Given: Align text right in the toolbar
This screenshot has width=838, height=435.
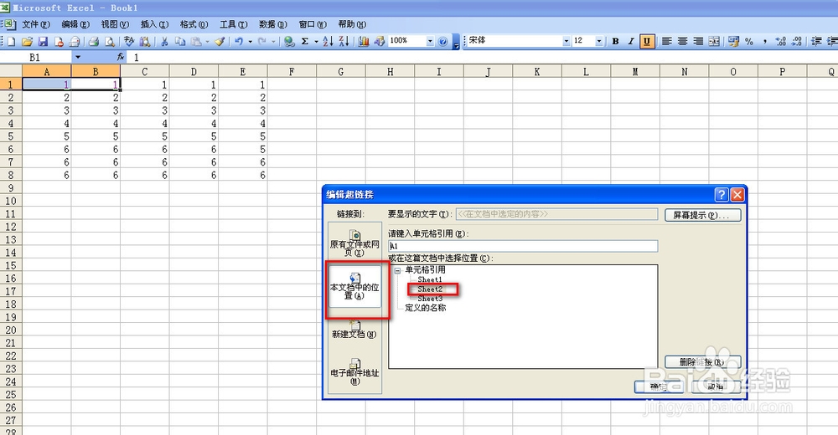Looking at the screenshot, I should pyautogui.click(x=698, y=41).
